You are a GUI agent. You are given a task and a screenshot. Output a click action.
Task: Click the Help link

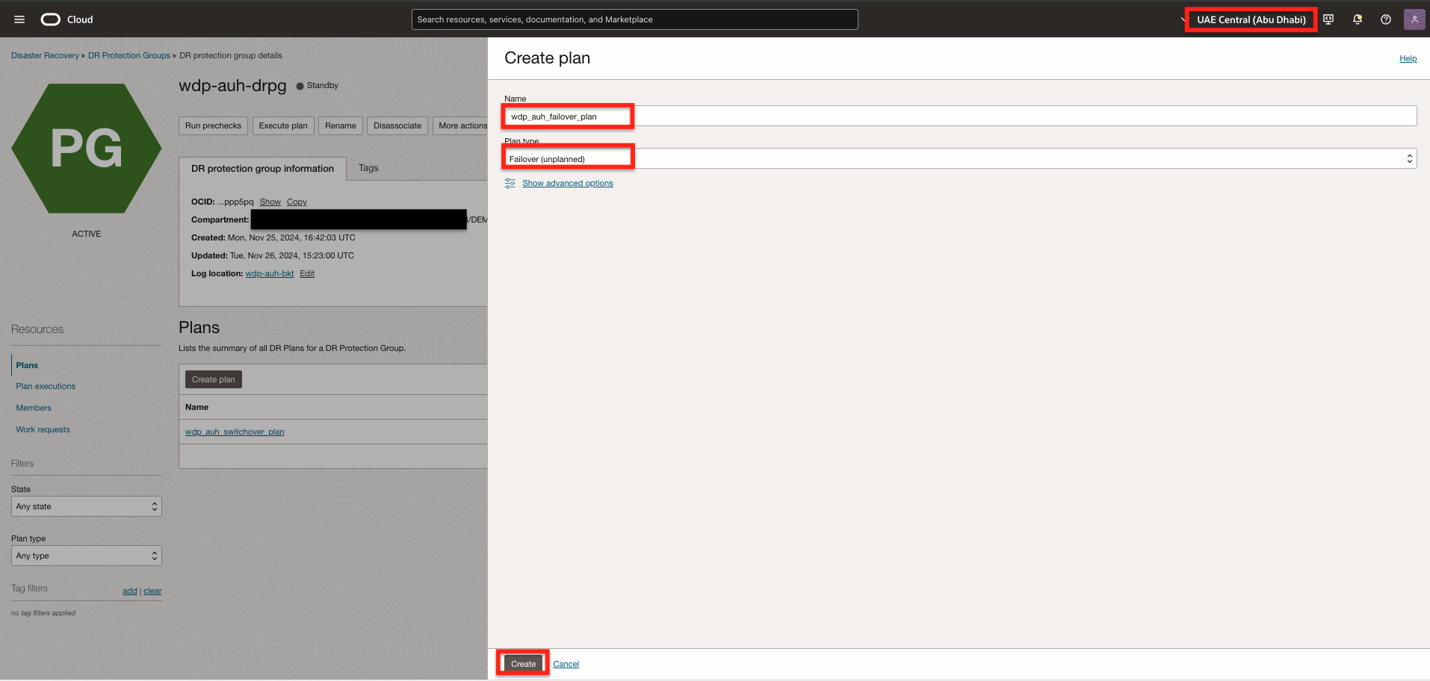click(x=1408, y=58)
